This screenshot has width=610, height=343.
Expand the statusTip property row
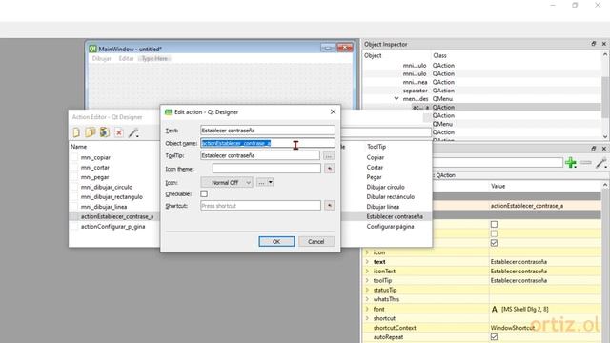click(x=367, y=290)
